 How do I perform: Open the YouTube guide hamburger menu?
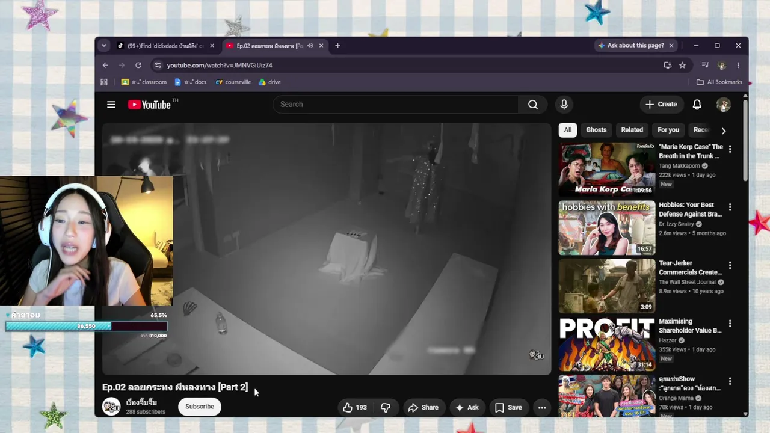click(x=111, y=105)
